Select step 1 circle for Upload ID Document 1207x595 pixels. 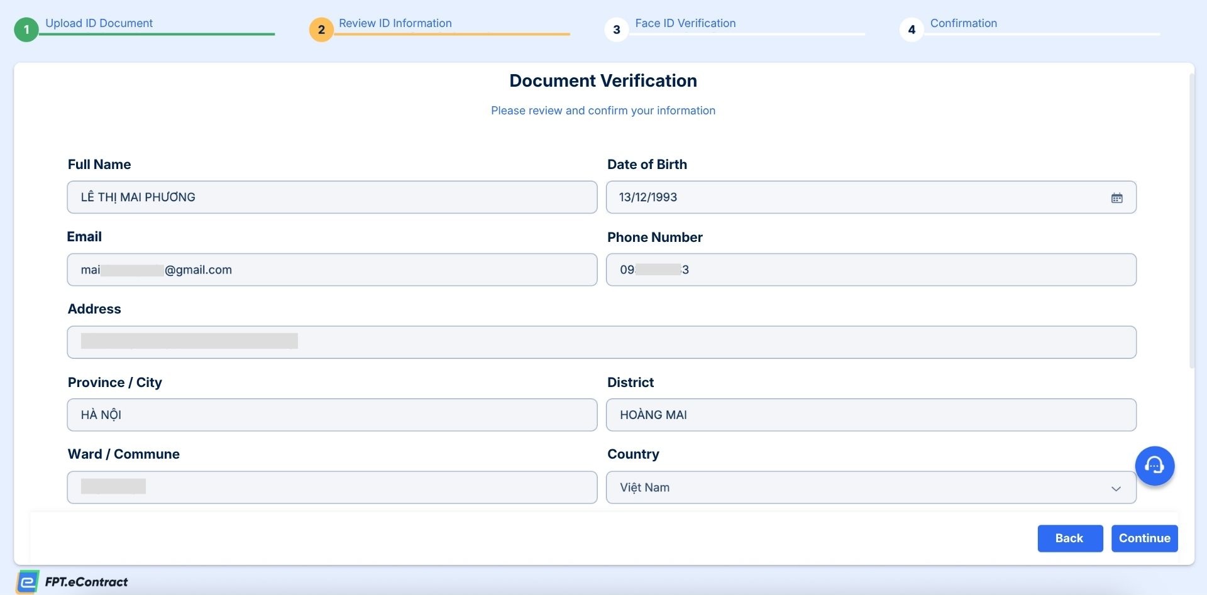[26, 30]
